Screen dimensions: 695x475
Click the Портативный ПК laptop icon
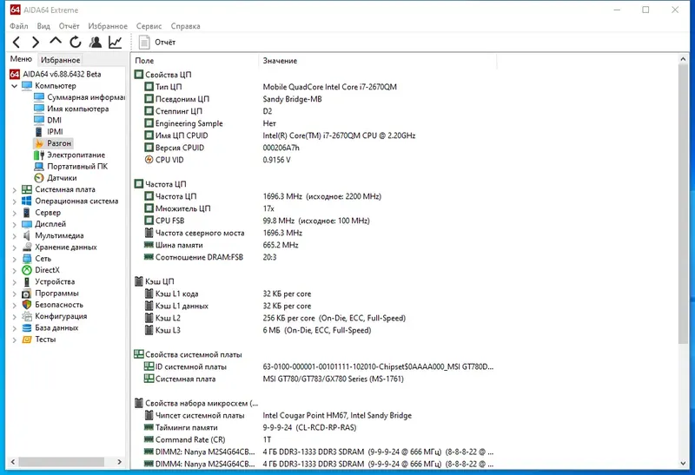coord(39,166)
